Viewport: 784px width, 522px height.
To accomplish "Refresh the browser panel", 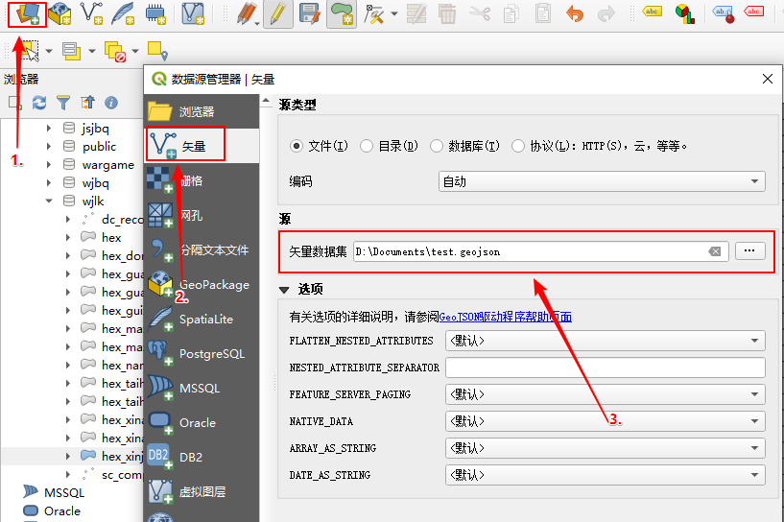I will pyautogui.click(x=39, y=103).
